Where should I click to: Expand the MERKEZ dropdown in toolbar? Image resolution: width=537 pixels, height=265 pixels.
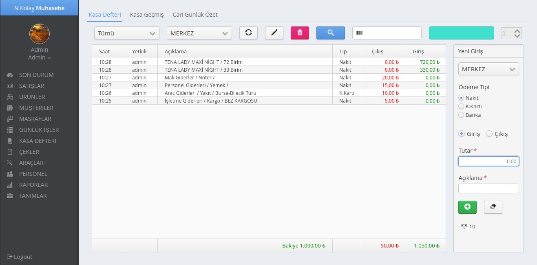click(199, 33)
